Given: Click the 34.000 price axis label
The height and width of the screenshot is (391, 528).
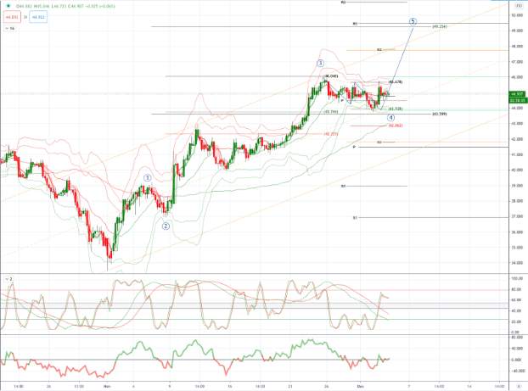Looking at the screenshot, I should point(517,263).
